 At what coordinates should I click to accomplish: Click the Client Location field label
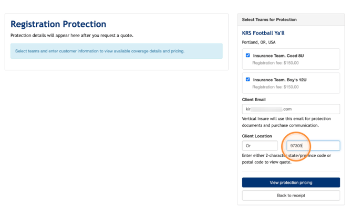pyautogui.click(x=257, y=136)
